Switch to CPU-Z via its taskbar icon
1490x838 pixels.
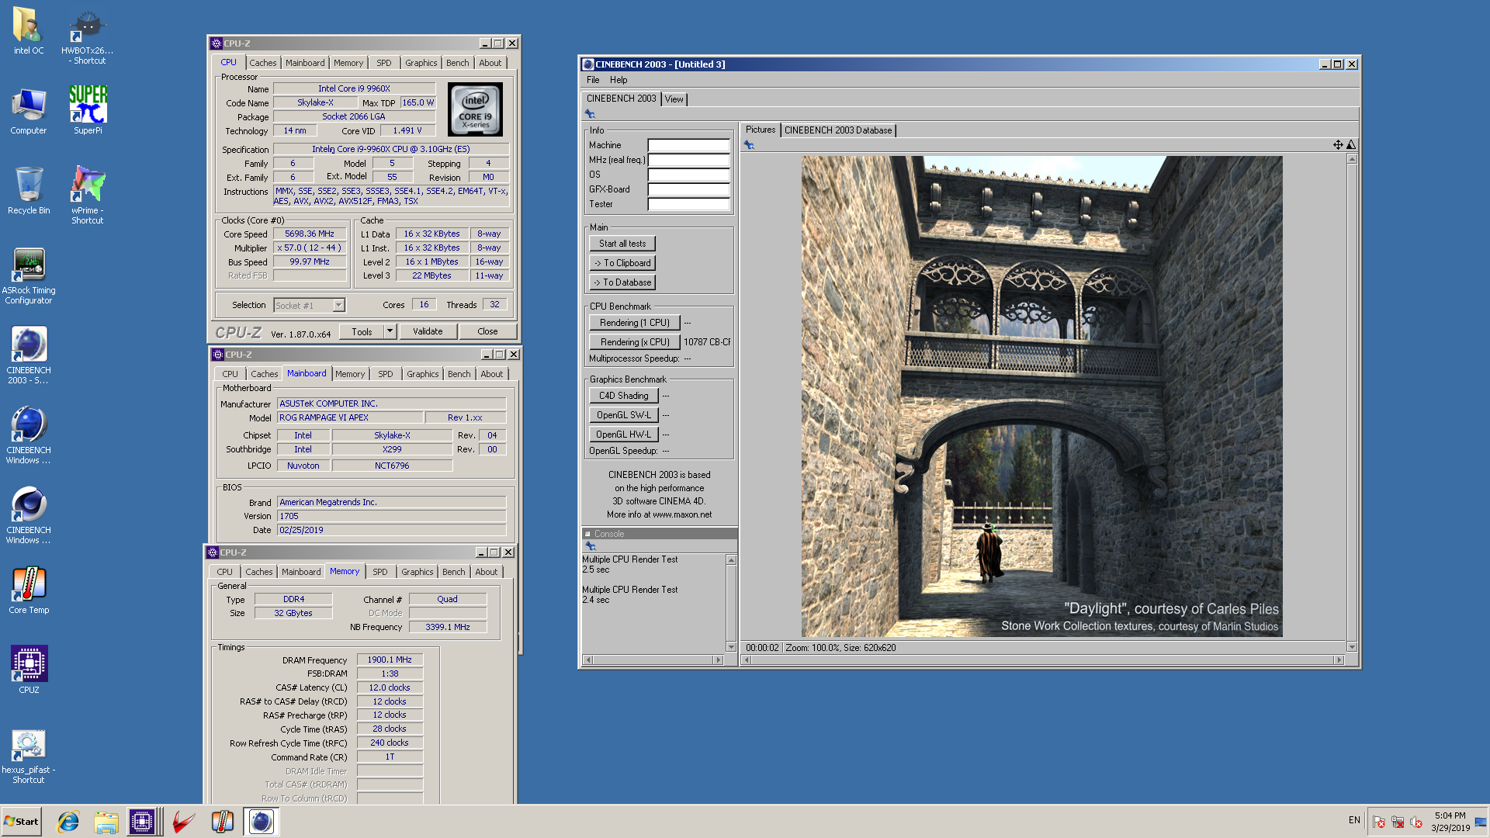pos(142,822)
